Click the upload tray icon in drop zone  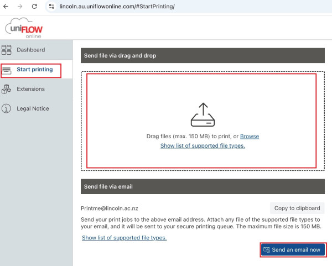tap(203, 114)
